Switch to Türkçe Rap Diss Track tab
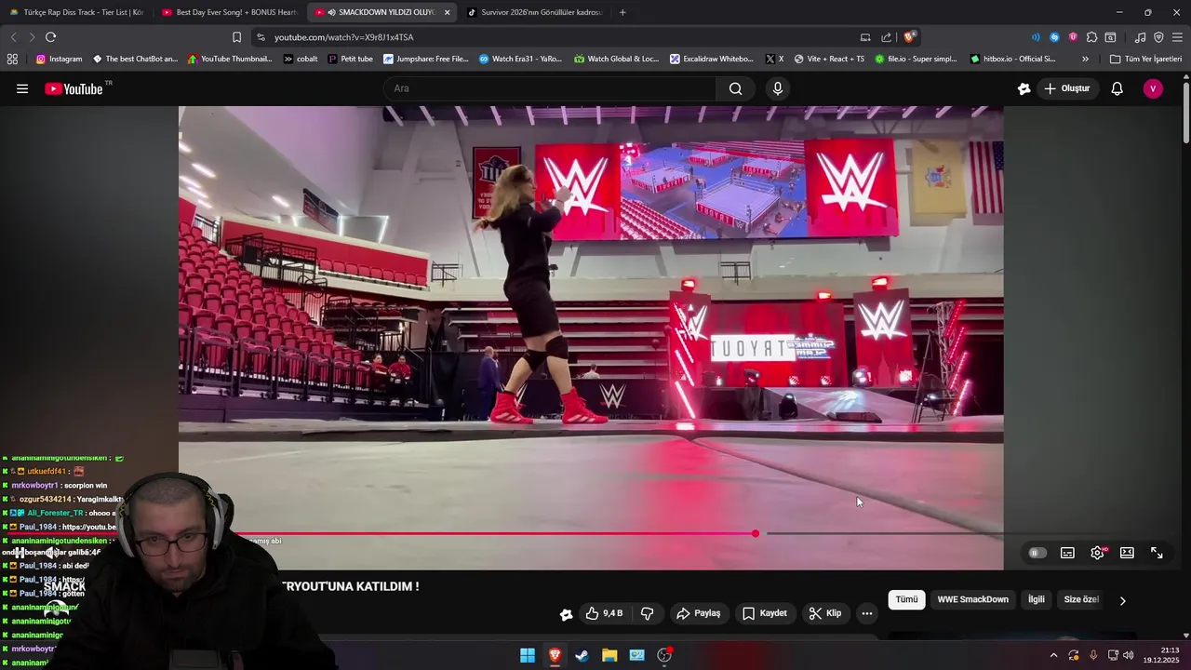 pyautogui.click(x=75, y=12)
